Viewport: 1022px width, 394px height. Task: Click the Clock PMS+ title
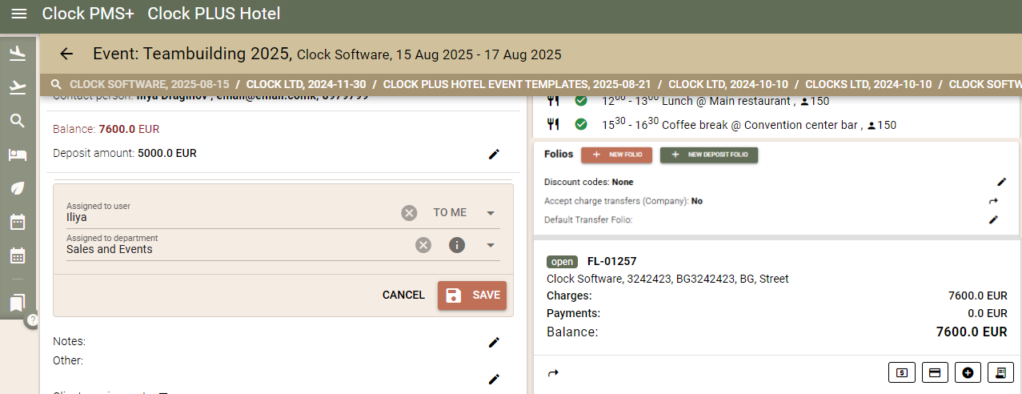(x=88, y=14)
